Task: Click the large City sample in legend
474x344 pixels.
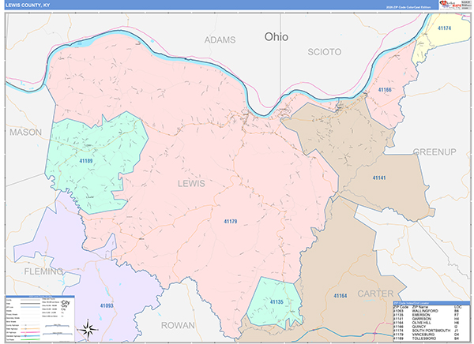Action: 66,302
